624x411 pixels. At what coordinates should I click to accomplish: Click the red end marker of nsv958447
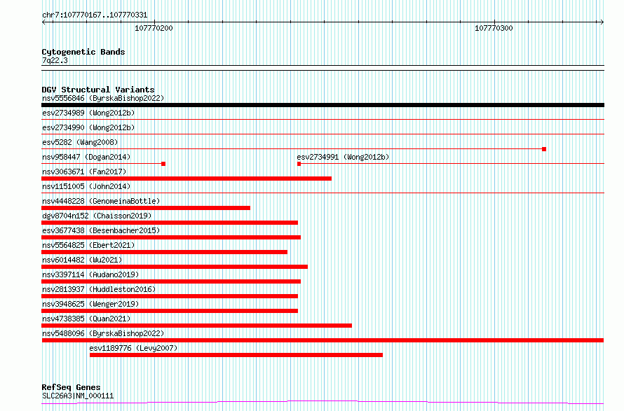click(x=163, y=164)
